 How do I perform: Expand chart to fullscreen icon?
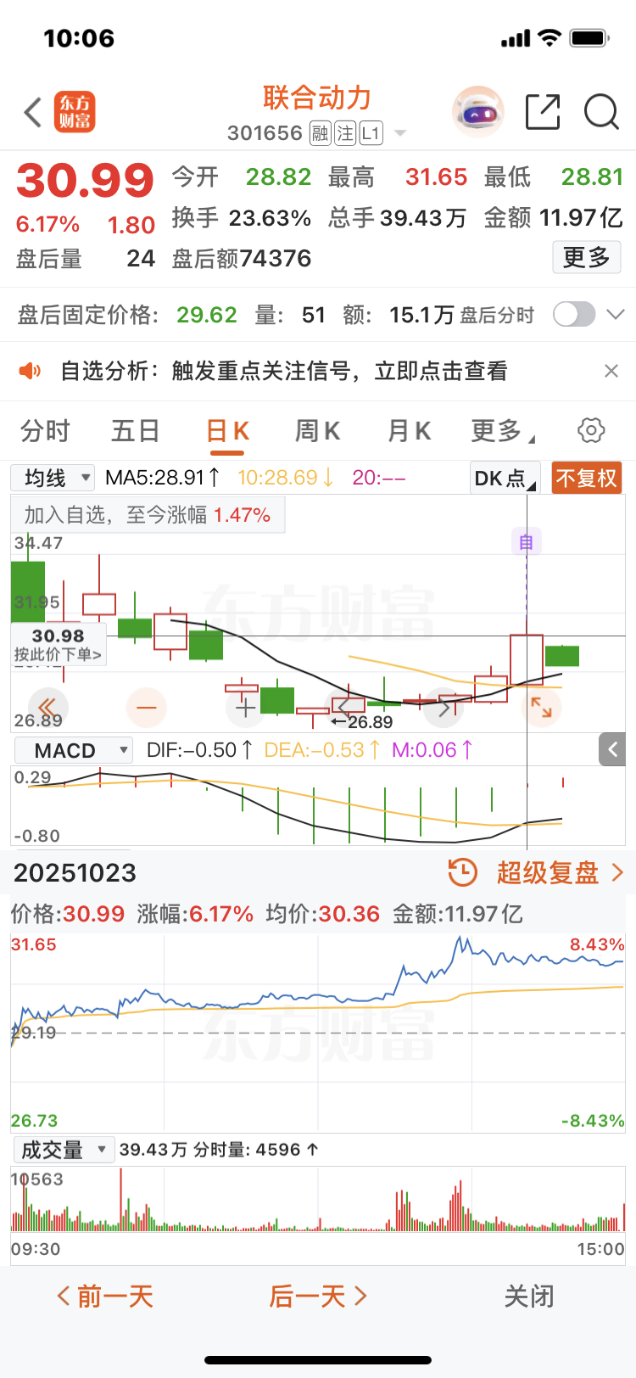click(541, 707)
